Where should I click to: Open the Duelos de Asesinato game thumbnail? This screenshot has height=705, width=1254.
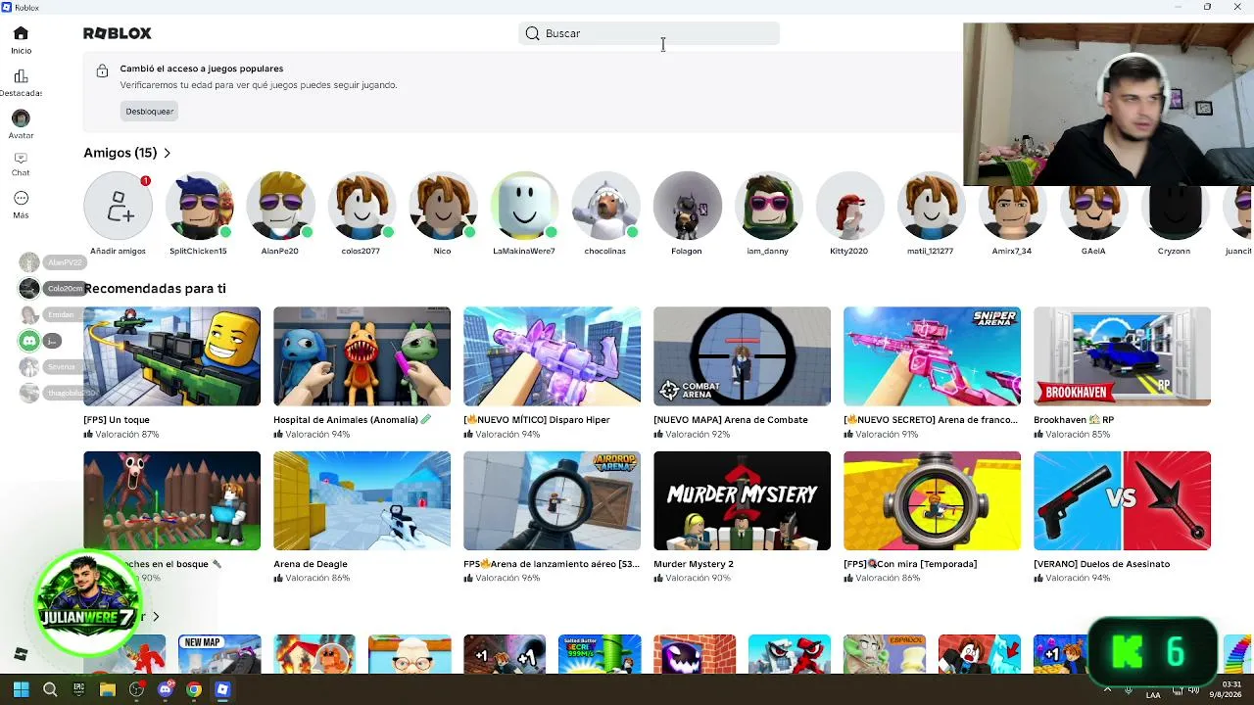pos(1123,501)
